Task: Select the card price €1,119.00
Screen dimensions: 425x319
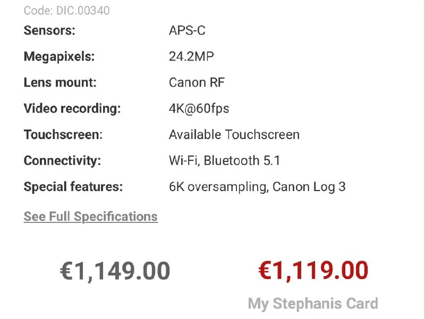Action: pyautogui.click(x=313, y=270)
